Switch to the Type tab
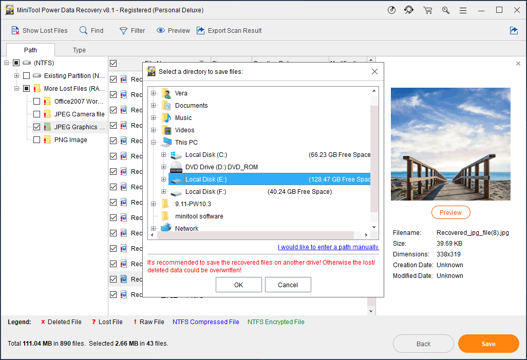The height and width of the screenshot is (360, 527). 79,50
